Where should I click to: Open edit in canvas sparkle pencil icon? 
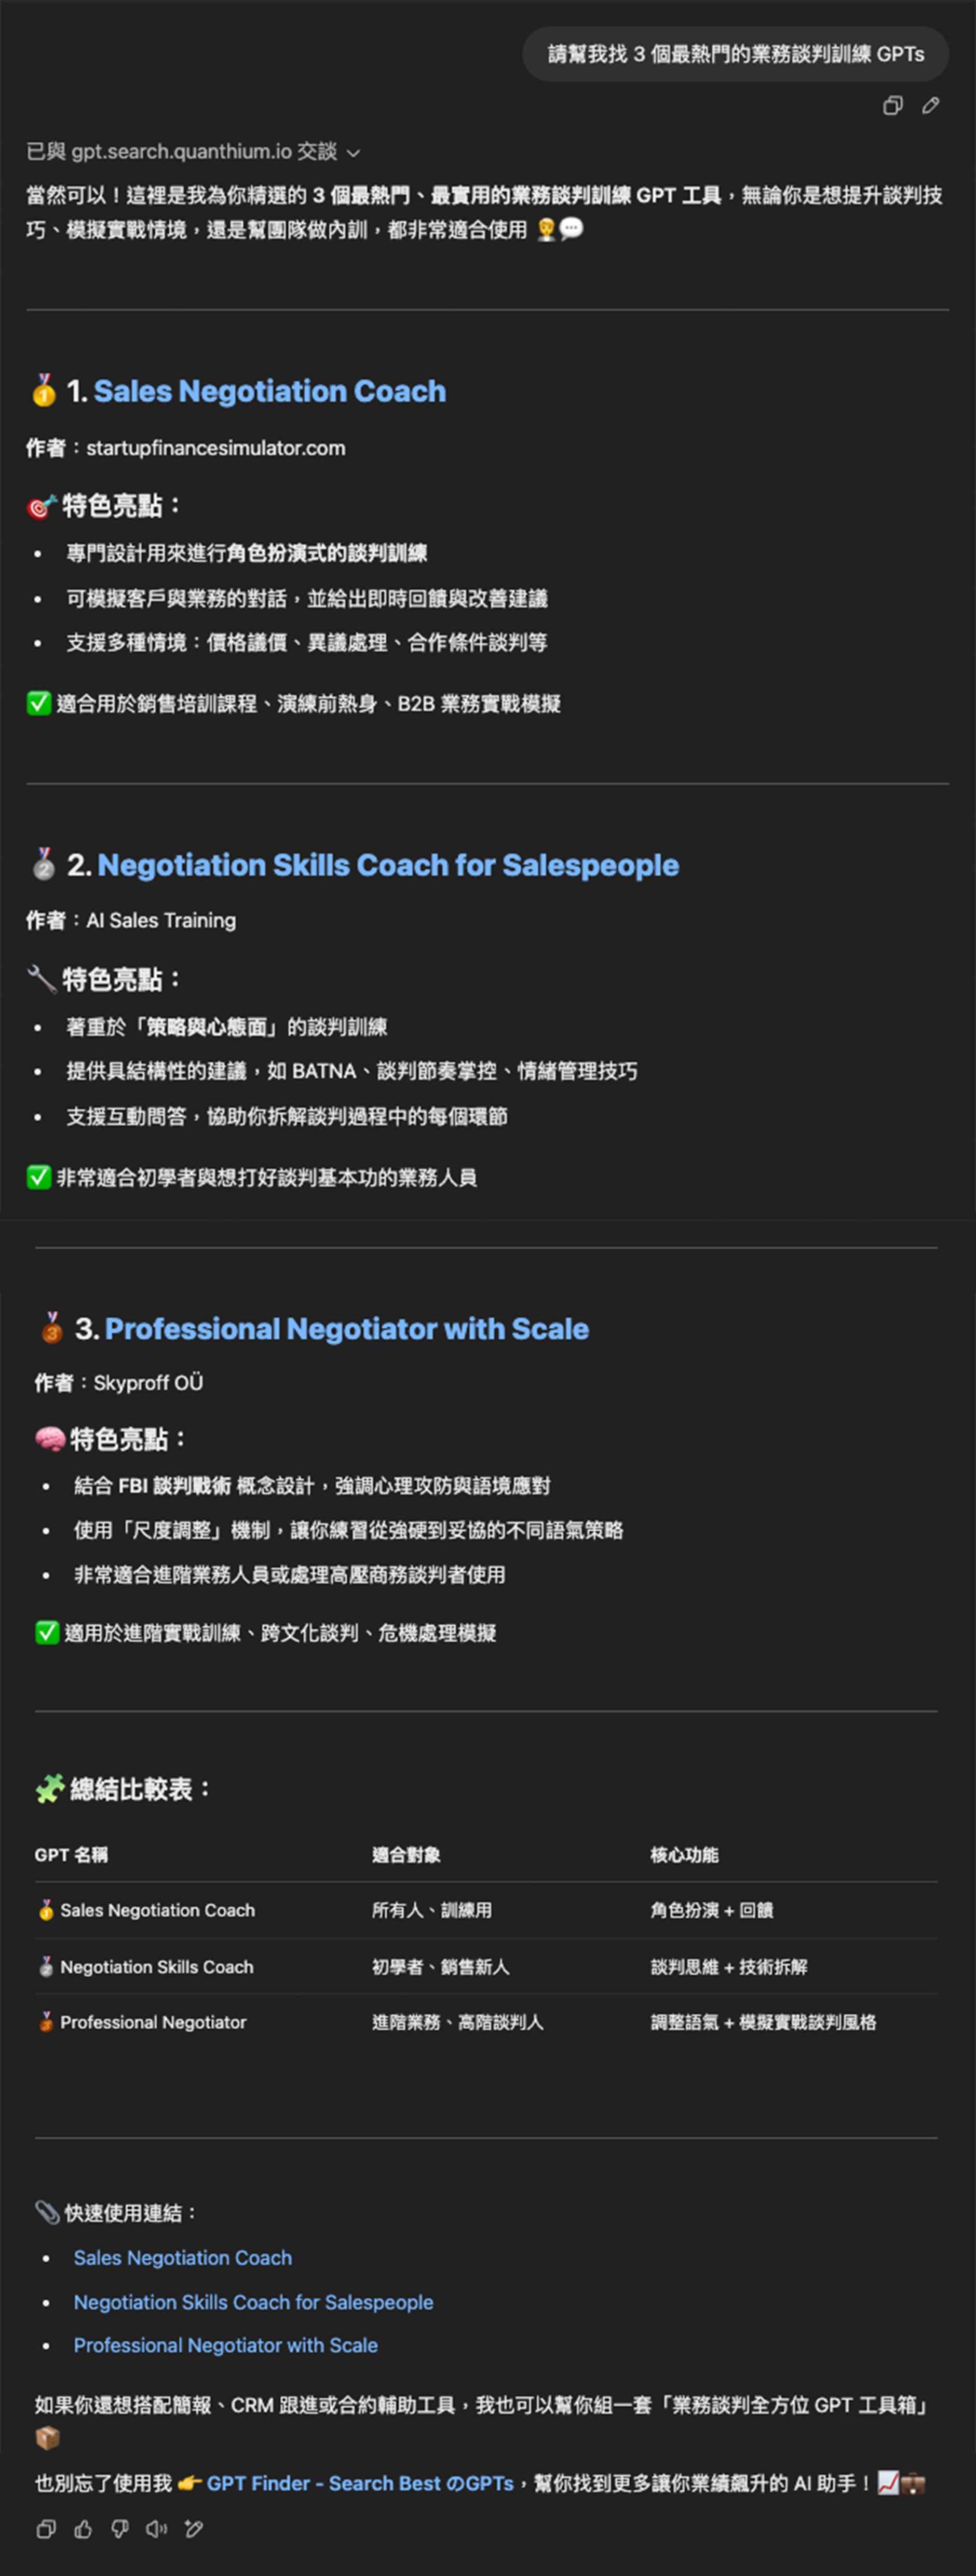pos(194,2529)
